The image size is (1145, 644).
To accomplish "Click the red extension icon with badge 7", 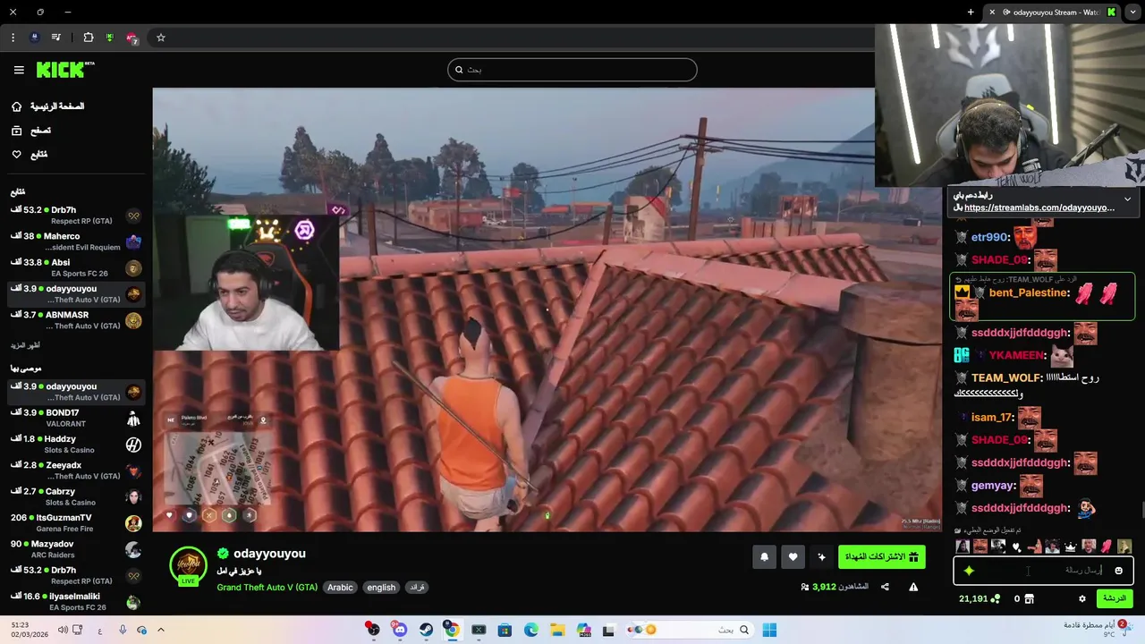I will [131, 38].
